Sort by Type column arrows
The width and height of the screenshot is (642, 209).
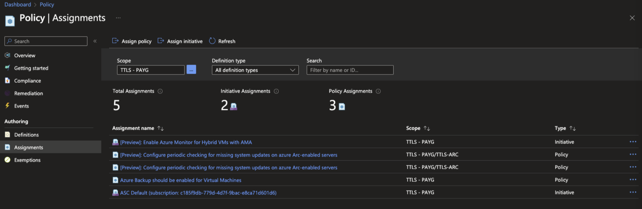tap(572, 128)
